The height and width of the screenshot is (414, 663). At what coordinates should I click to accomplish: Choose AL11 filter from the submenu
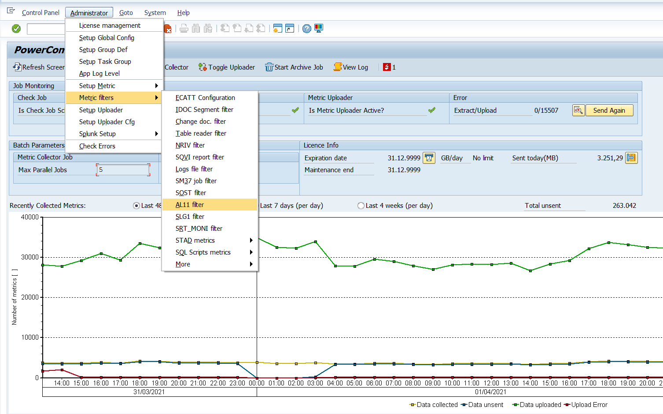point(190,205)
